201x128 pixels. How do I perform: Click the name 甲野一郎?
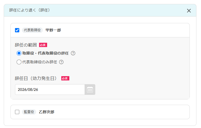[53, 30]
